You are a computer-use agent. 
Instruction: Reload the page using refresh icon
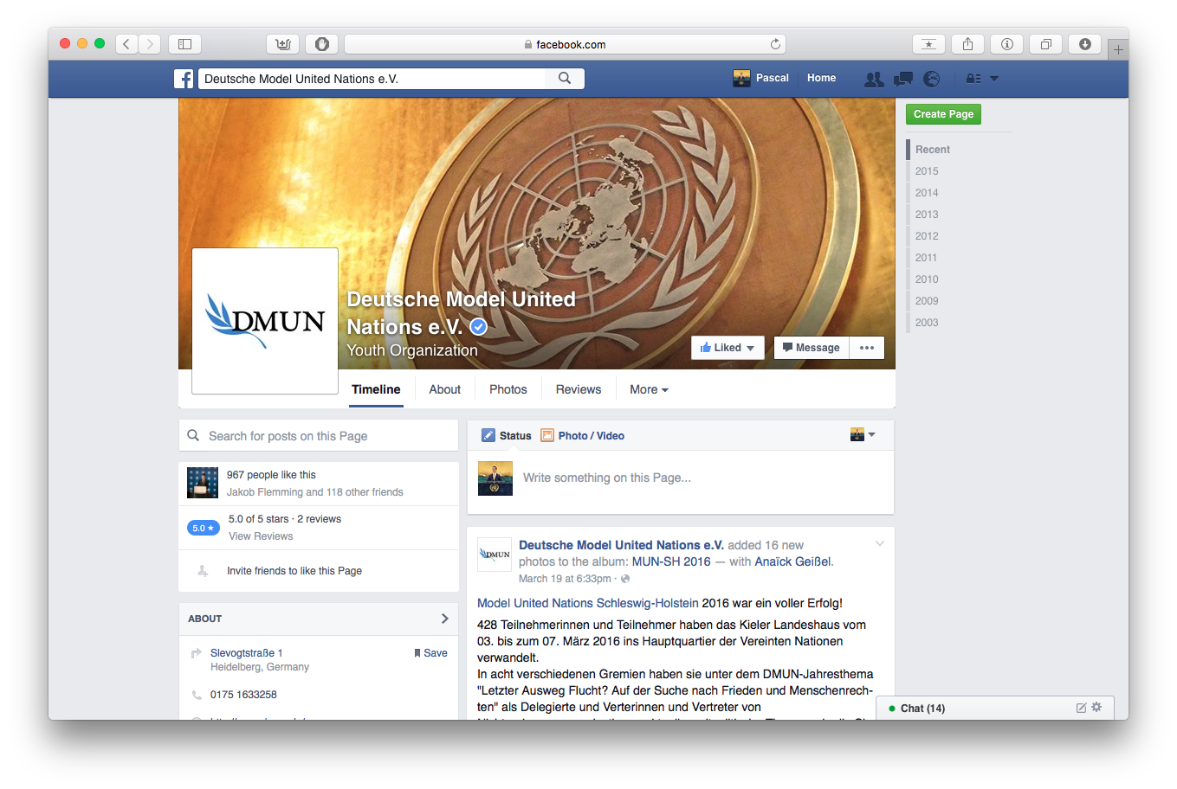(x=775, y=44)
